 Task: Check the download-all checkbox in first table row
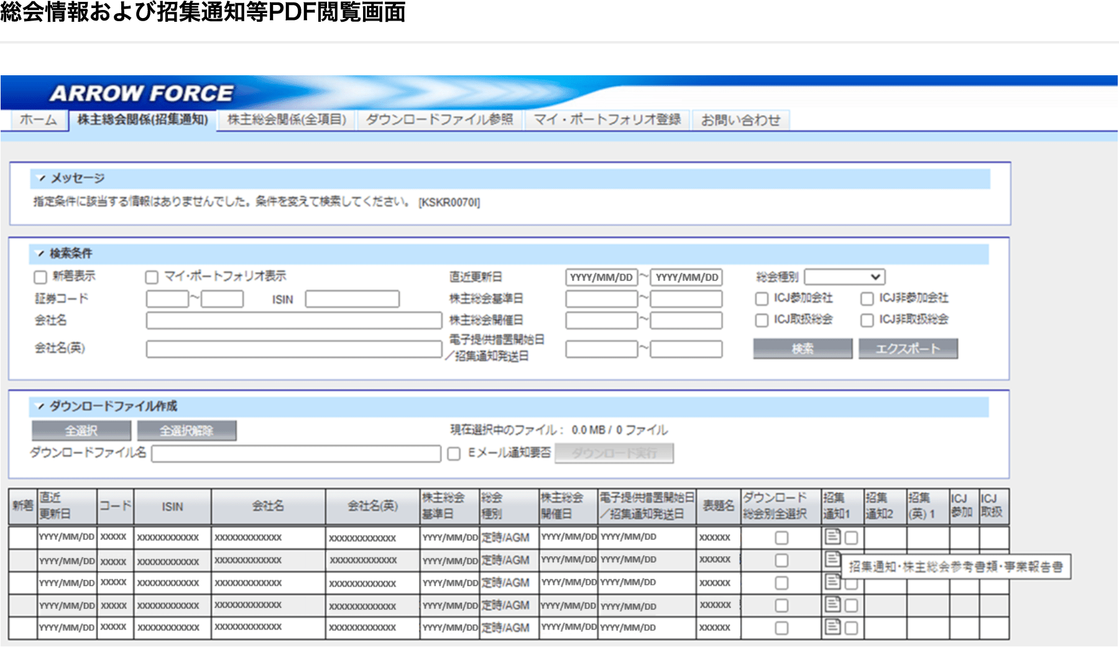(781, 538)
